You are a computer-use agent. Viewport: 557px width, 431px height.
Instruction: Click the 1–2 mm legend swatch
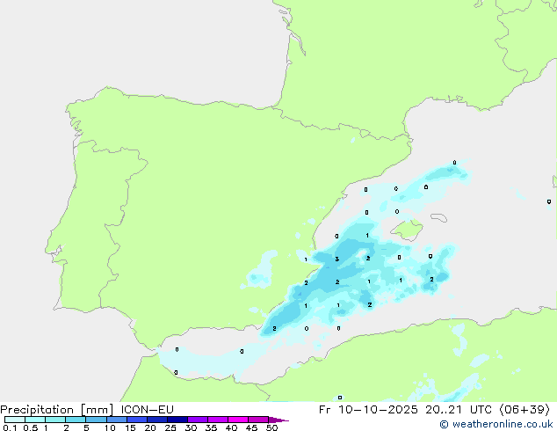55,420
